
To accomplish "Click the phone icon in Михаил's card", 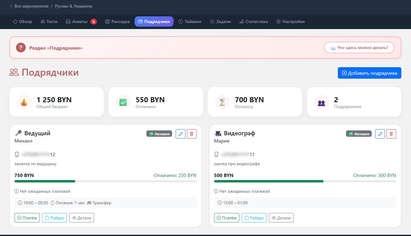I will [17, 154].
